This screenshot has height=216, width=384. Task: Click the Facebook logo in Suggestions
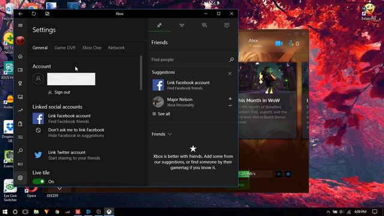point(158,85)
